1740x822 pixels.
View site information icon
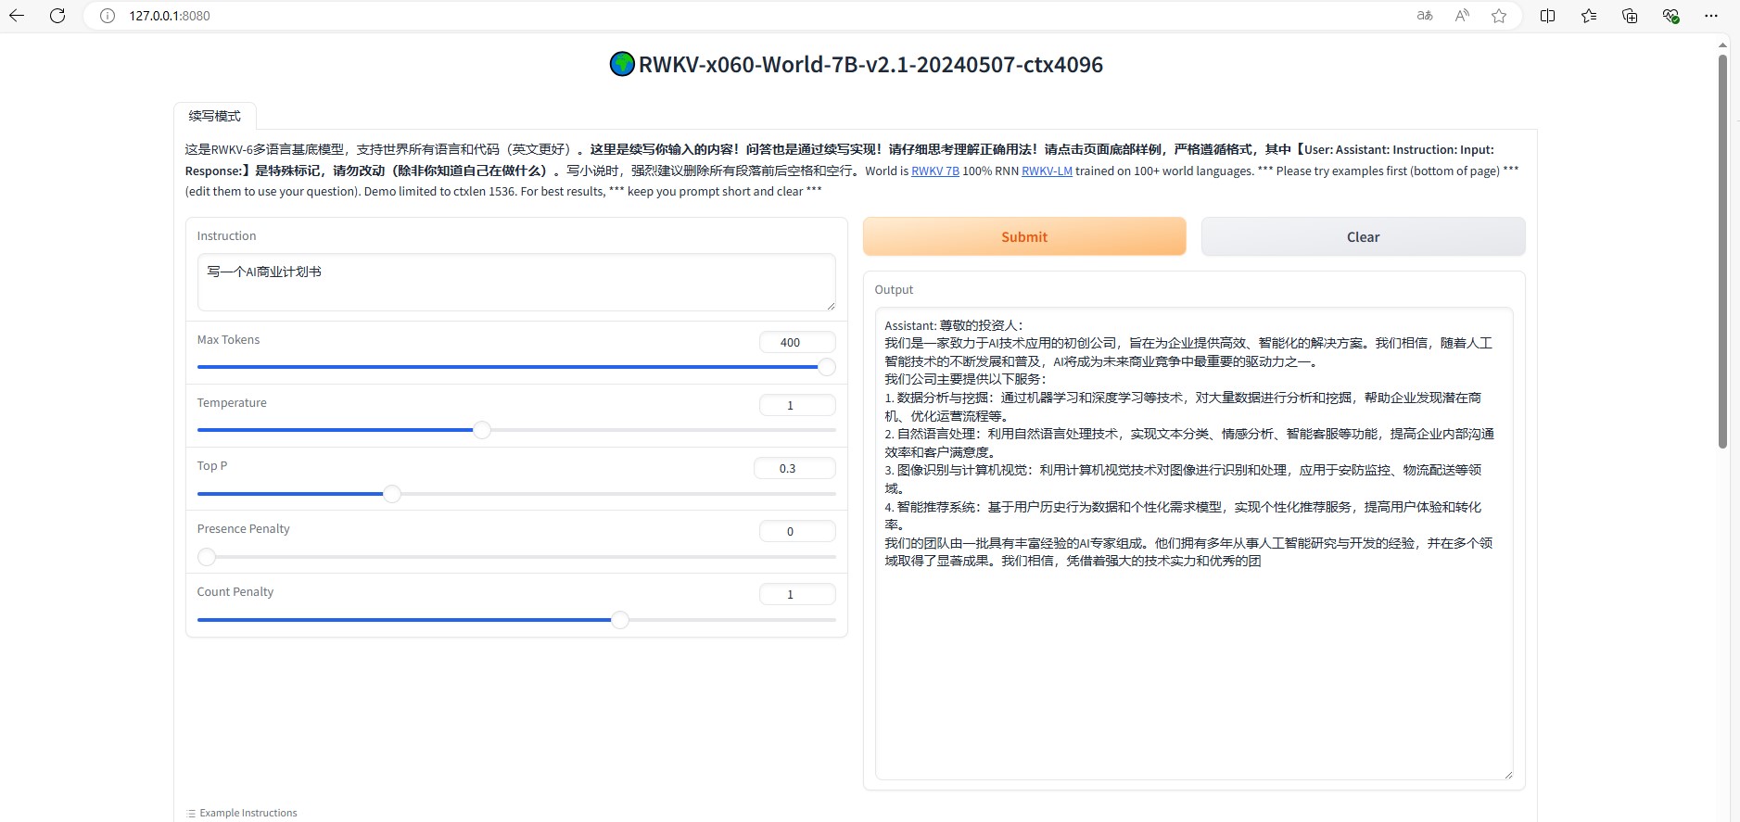[x=108, y=16]
